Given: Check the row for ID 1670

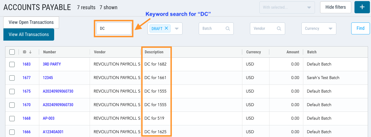Looking at the screenshot, I should (12, 105).
